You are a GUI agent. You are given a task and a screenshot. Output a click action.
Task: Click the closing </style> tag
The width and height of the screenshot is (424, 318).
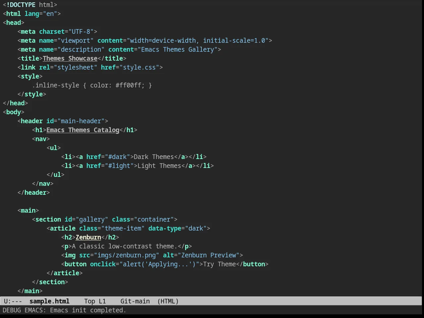(x=32, y=94)
